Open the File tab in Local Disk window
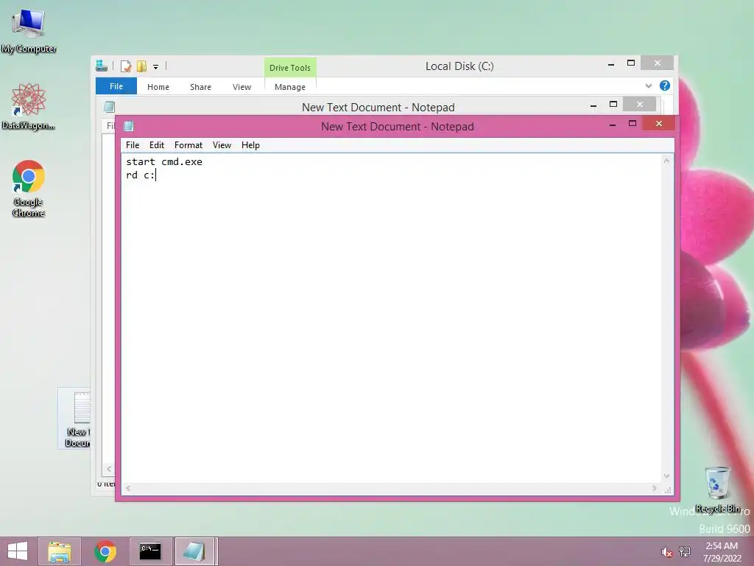Viewport: 754px width, 566px height. pyautogui.click(x=116, y=86)
